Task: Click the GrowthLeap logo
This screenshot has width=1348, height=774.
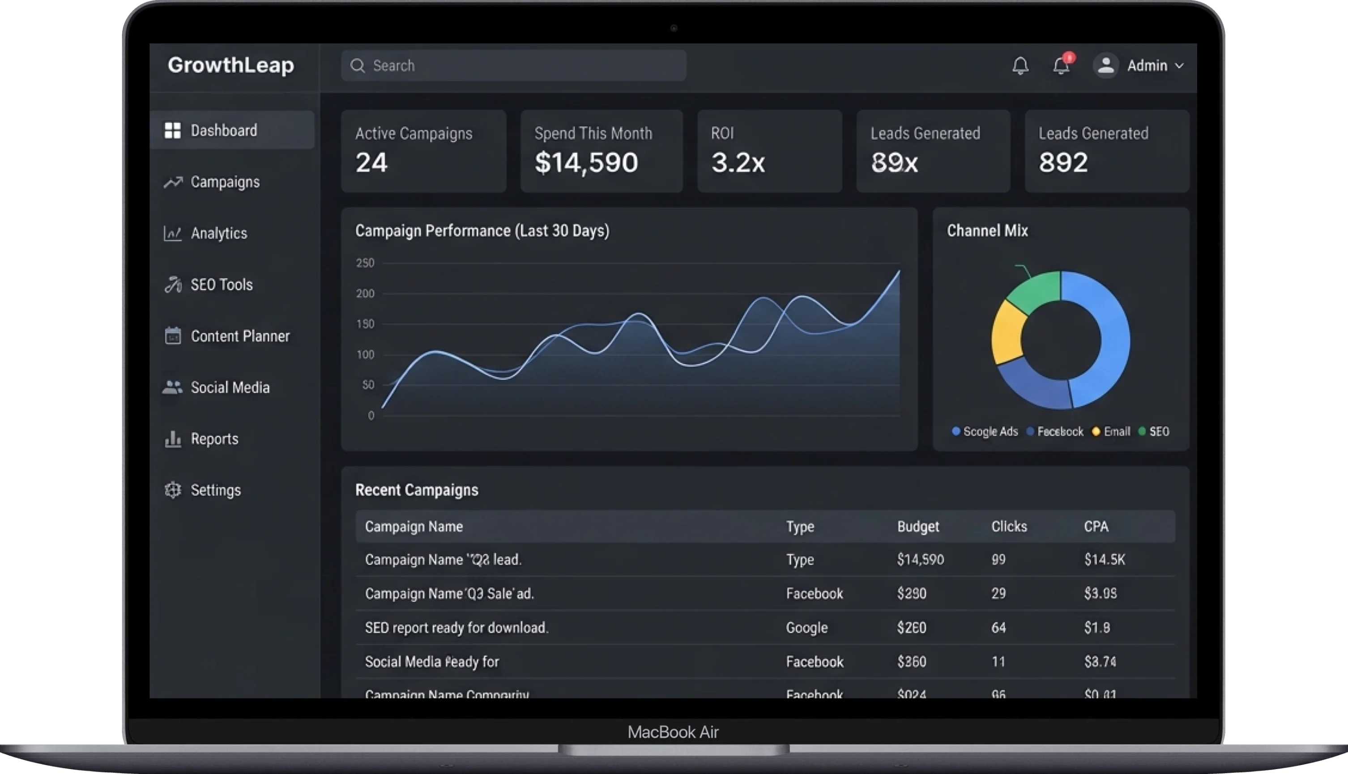Action: 231,65
